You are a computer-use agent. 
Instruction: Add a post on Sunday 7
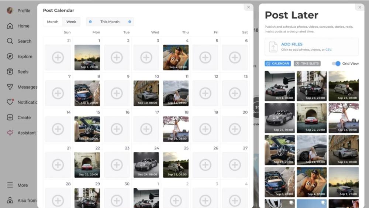point(58,93)
